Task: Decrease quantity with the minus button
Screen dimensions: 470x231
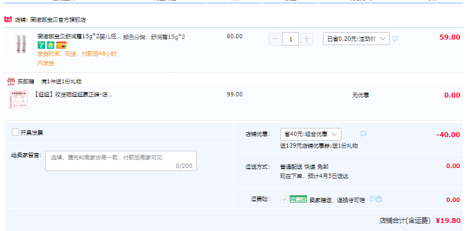Action: (x=275, y=39)
